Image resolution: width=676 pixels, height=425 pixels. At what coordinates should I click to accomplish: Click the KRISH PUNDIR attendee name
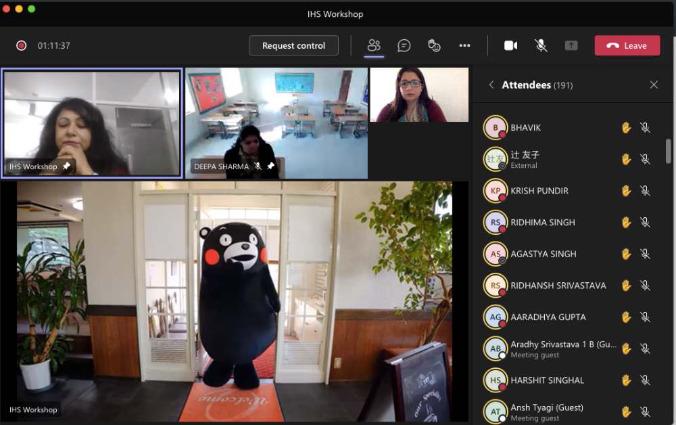coord(539,191)
